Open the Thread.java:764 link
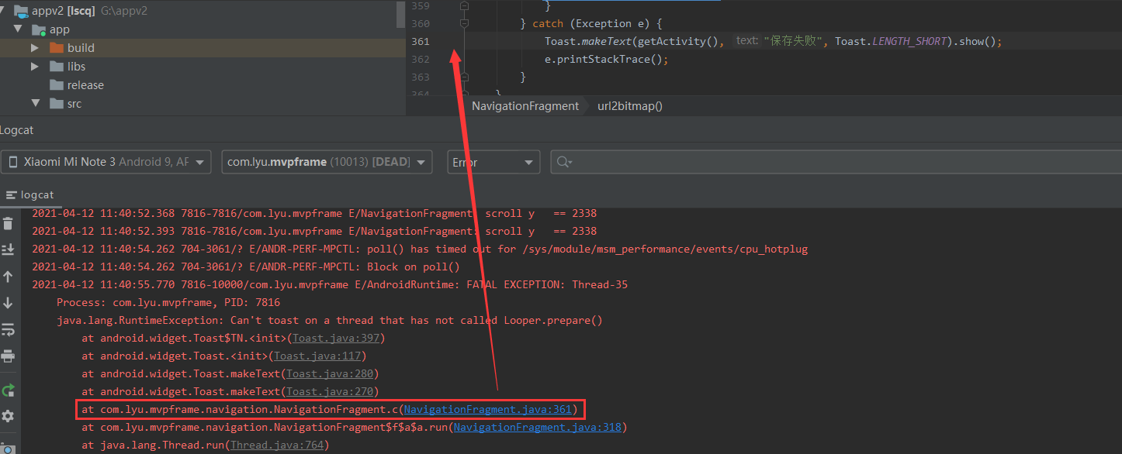This screenshot has height=454, width=1122. [x=277, y=445]
